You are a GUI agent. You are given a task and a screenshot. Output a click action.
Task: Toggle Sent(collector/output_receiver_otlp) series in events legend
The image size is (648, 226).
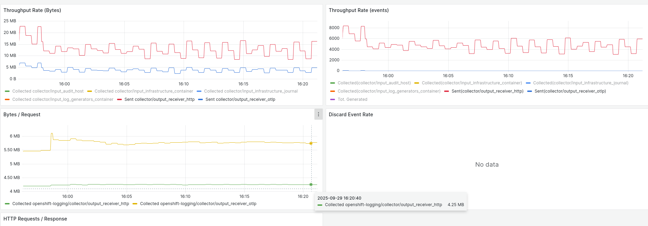(570, 91)
